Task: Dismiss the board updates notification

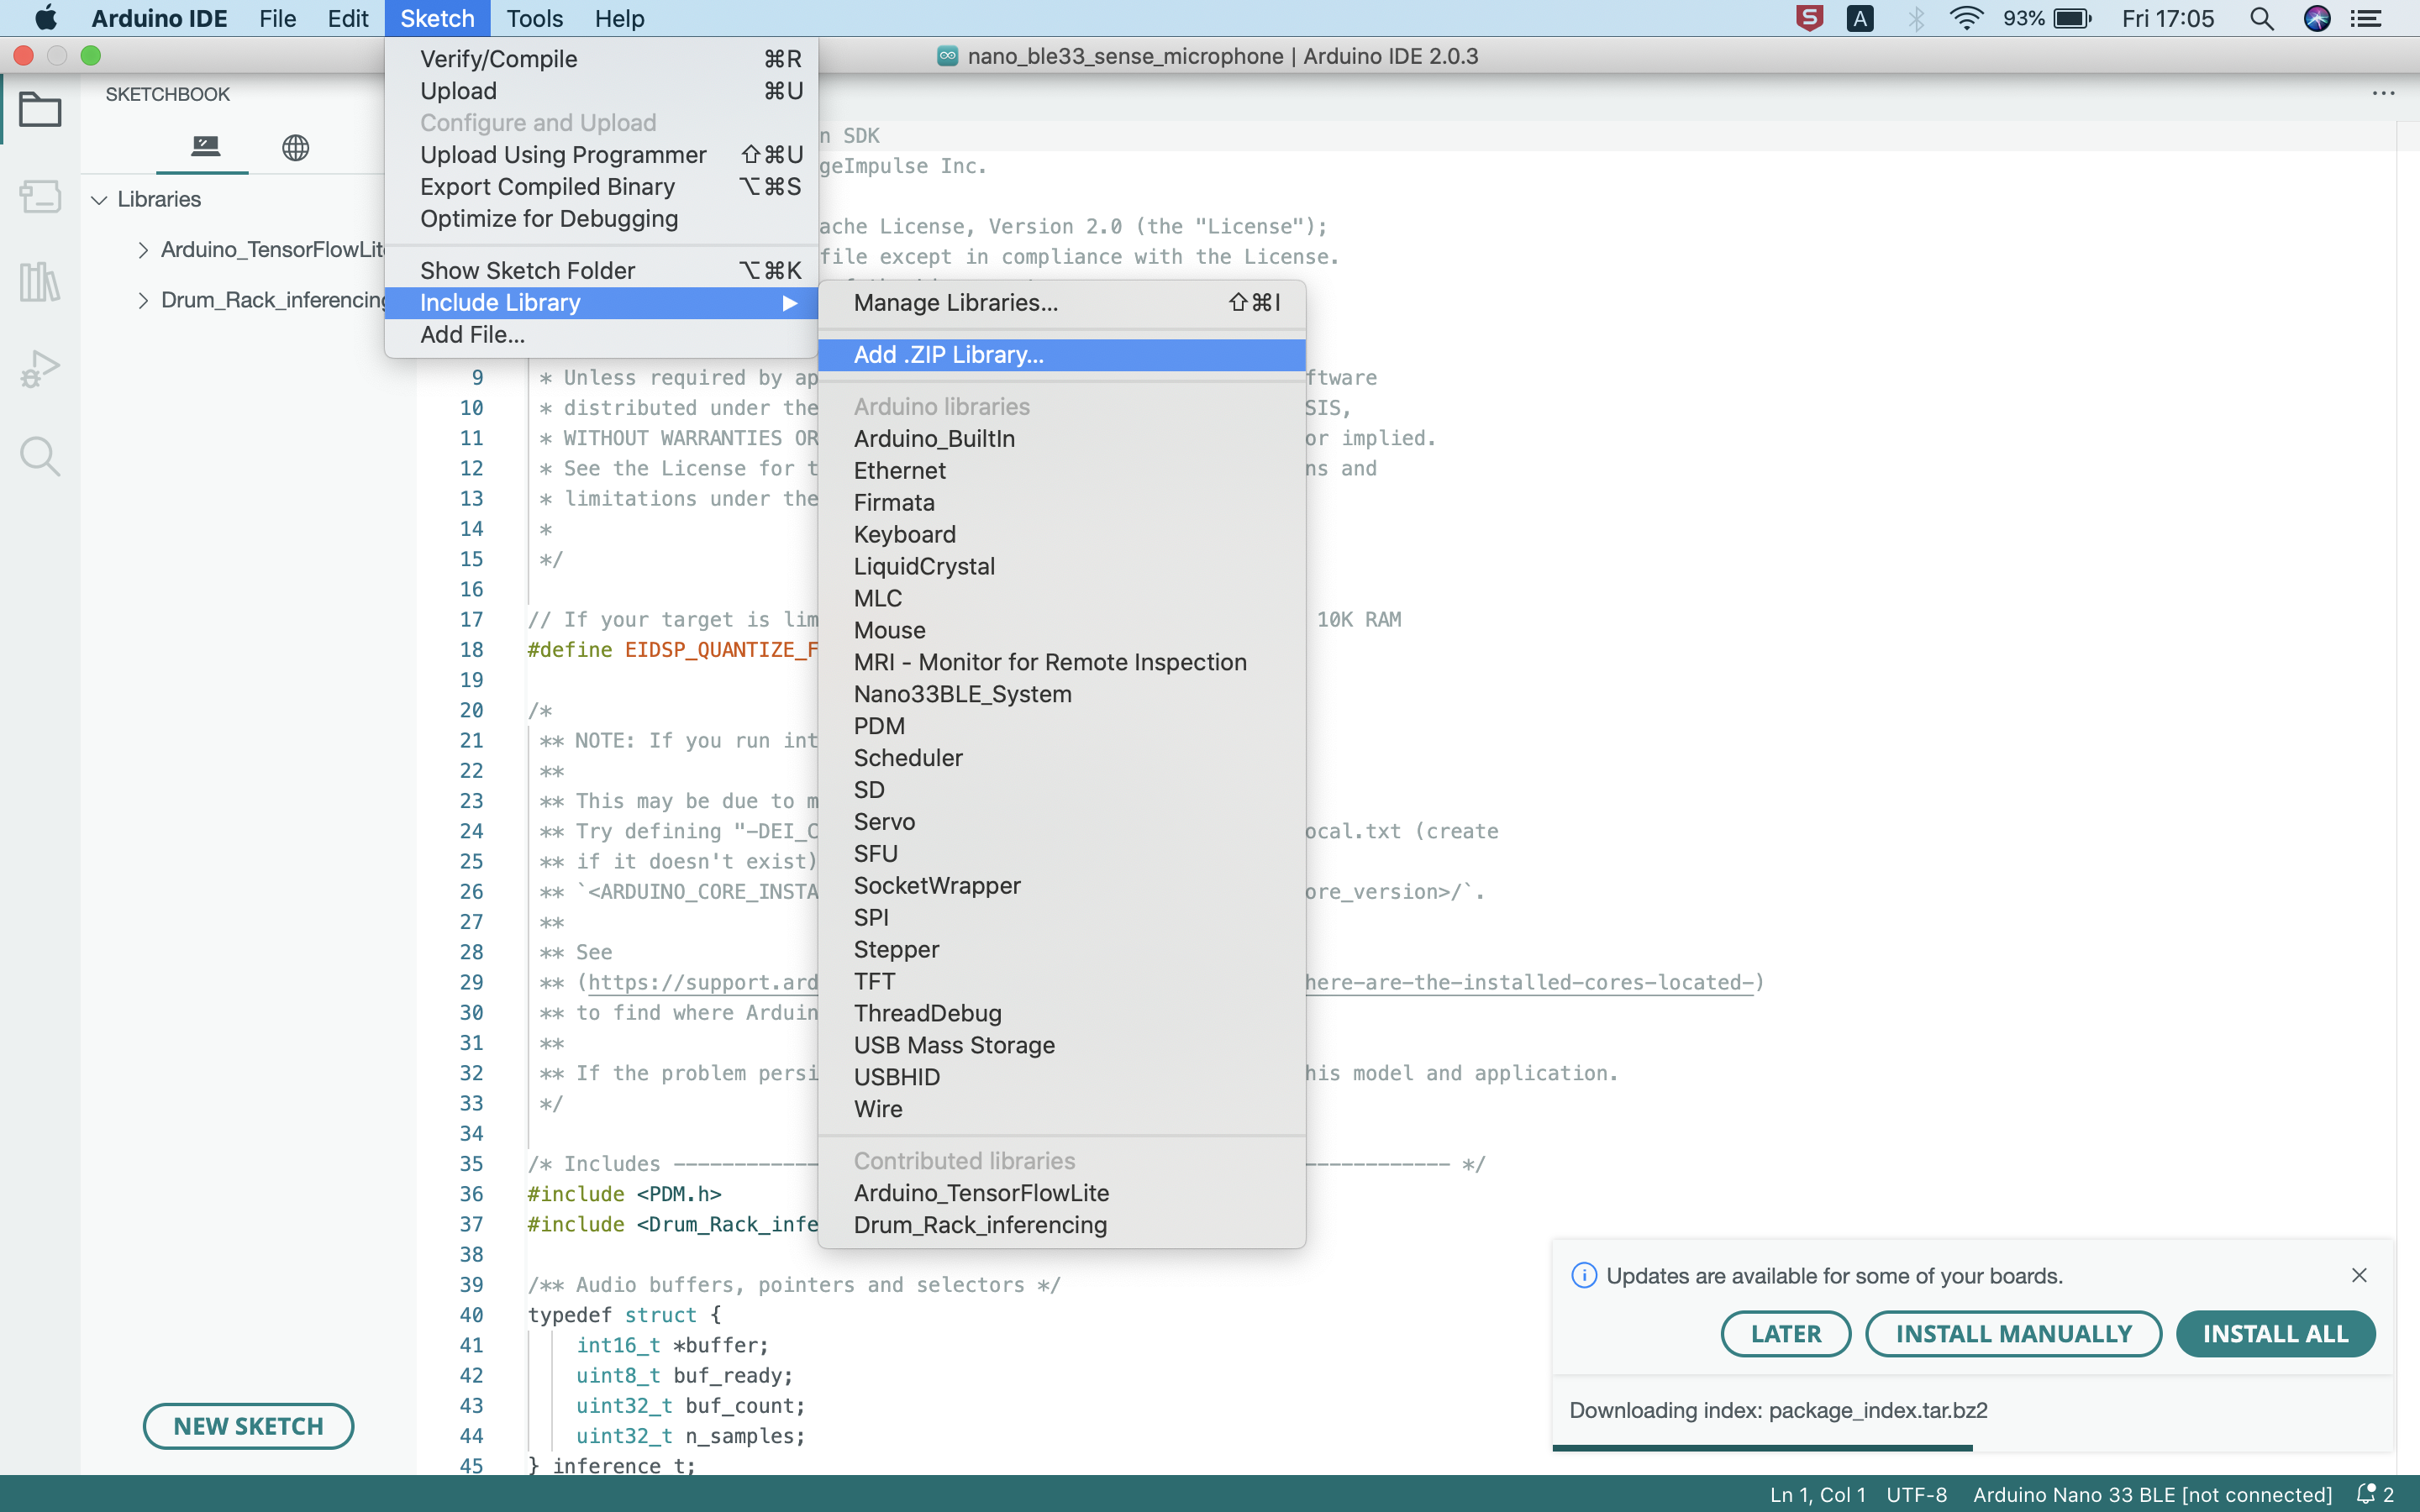Action: pos(2359,1275)
